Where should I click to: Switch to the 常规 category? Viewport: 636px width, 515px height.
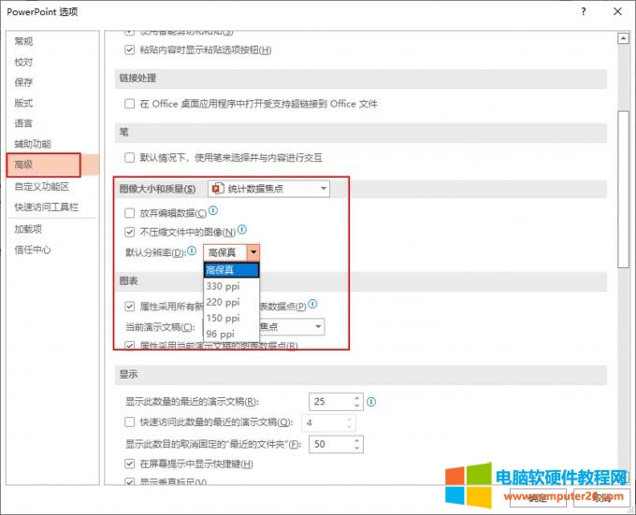point(23,41)
